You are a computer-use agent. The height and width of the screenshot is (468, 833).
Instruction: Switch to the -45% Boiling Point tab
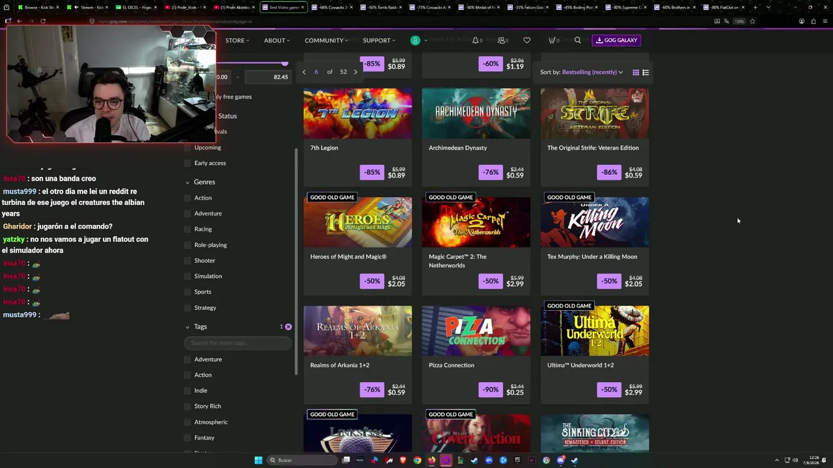click(577, 7)
